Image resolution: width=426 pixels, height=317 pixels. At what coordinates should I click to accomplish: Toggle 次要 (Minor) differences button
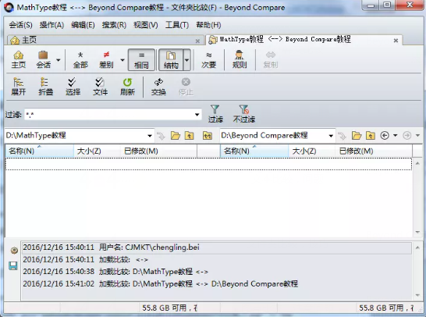tap(208, 59)
